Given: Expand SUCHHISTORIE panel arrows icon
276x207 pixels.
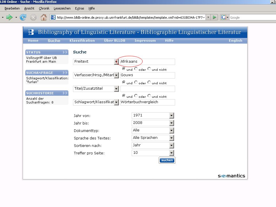Looking at the screenshot, I should 65,93.
